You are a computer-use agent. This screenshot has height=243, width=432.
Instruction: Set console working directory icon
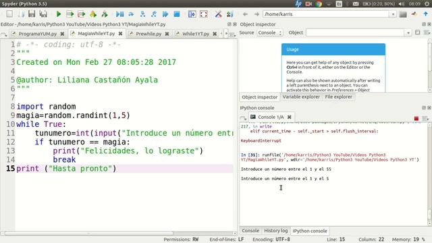414,14
